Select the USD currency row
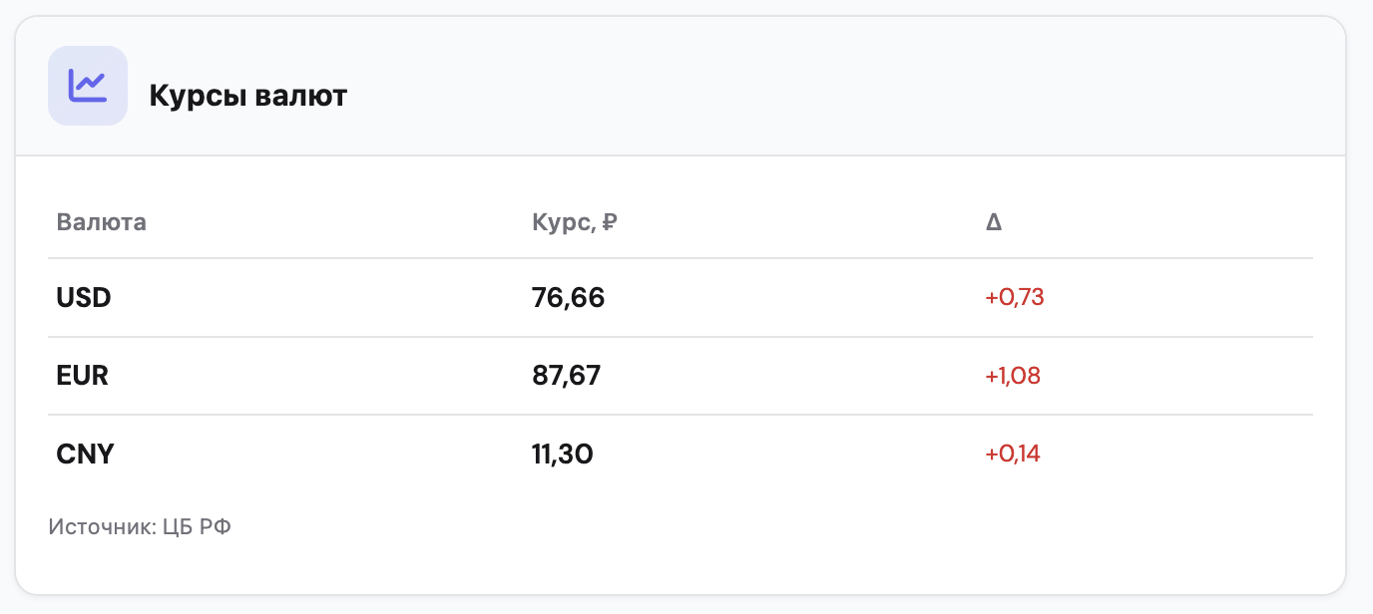The height and width of the screenshot is (614, 1373). pyautogui.click(x=681, y=297)
